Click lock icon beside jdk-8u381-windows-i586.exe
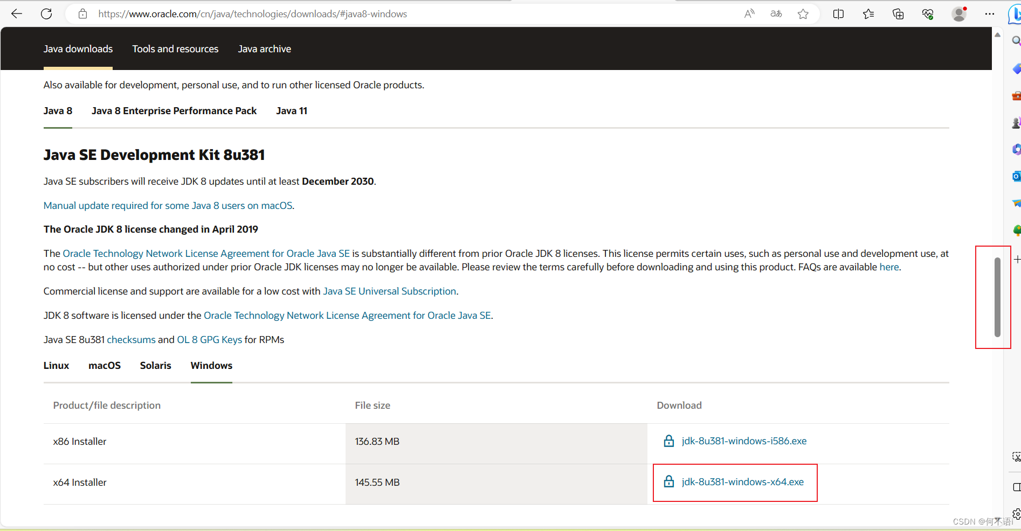Viewport: 1021px width, 531px height. point(669,441)
